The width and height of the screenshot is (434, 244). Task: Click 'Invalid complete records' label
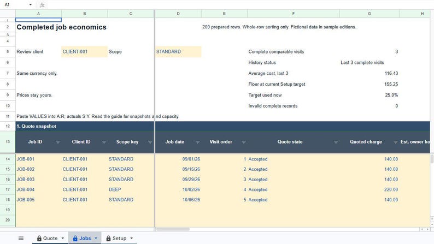[273, 106]
